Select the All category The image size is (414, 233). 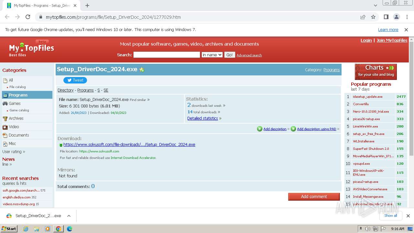11,80
